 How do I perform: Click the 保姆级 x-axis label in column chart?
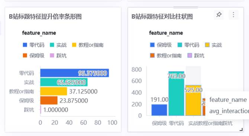(159, 123)
